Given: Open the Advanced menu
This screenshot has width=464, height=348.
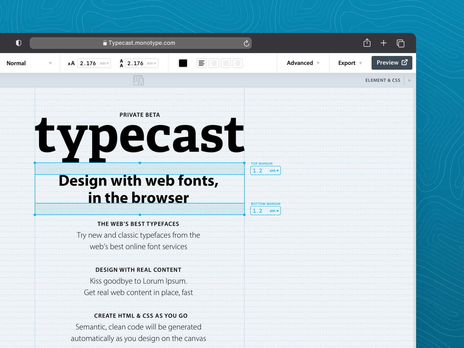Looking at the screenshot, I should pos(303,63).
